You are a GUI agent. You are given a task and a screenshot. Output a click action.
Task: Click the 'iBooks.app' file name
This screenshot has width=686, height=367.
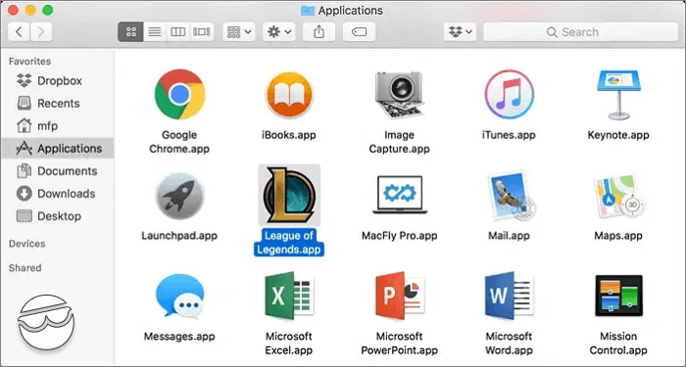point(289,135)
